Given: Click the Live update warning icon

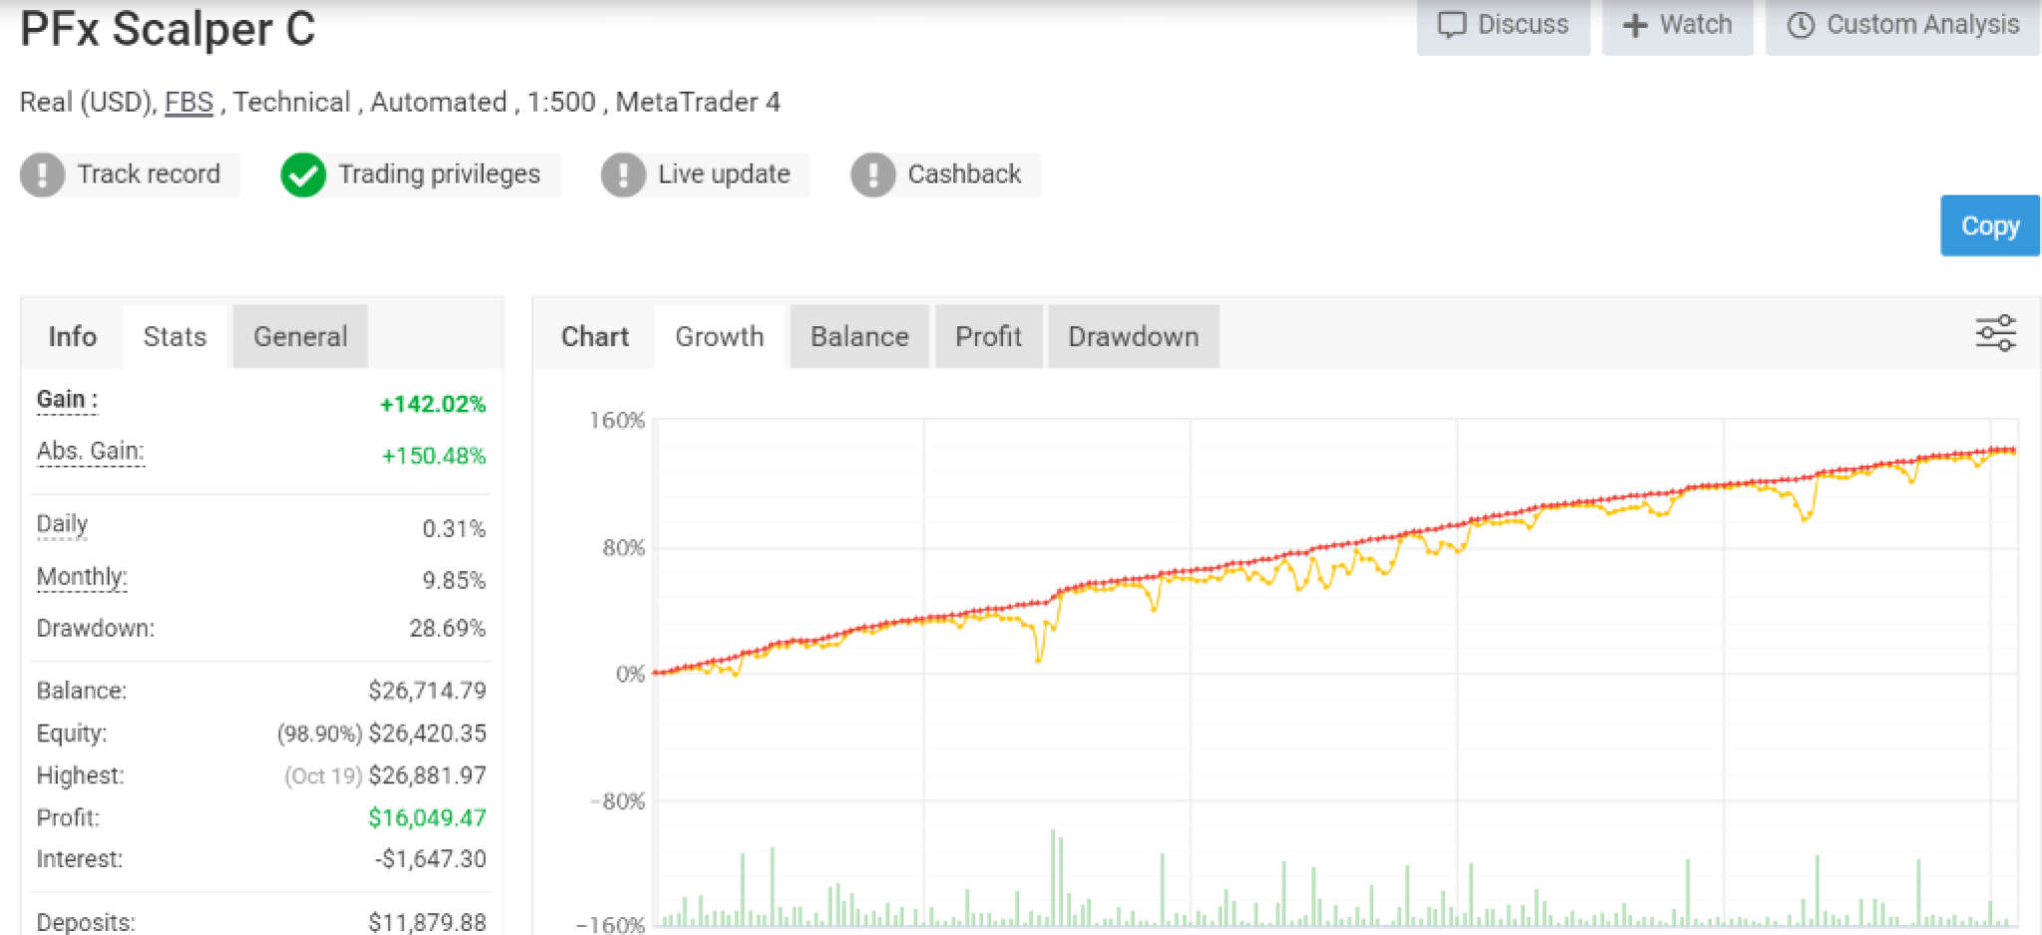Looking at the screenshot, I should pyautogui.click(x=623, y=174).
